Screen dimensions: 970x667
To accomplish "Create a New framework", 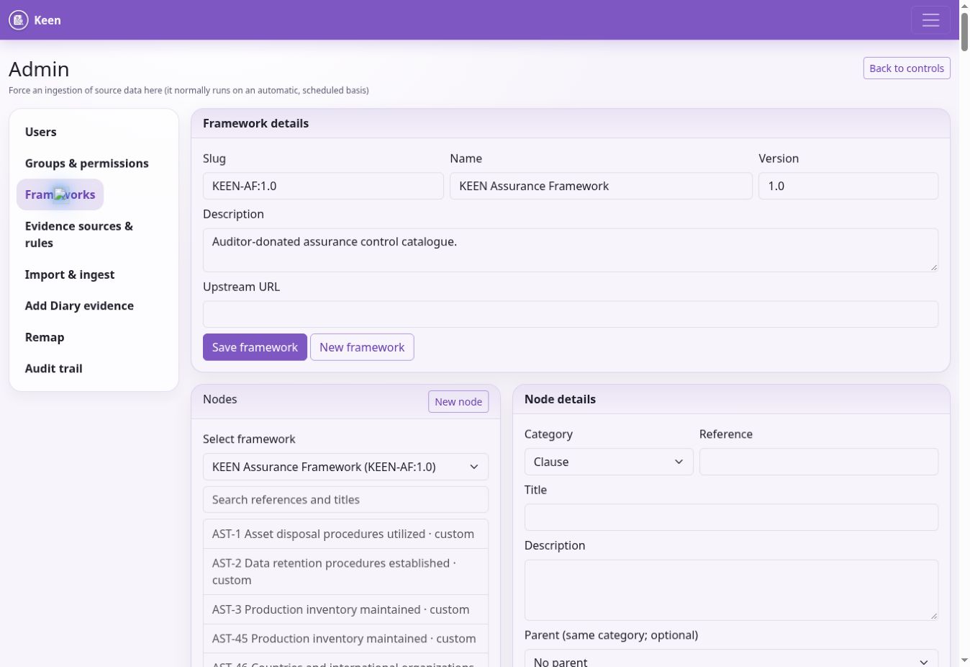I will pos(362,347).
